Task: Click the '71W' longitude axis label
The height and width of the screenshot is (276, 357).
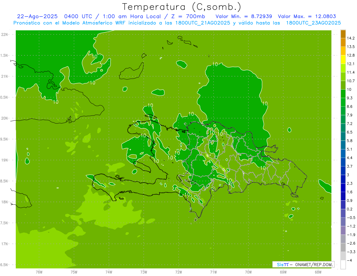Action: pos(213,272)
